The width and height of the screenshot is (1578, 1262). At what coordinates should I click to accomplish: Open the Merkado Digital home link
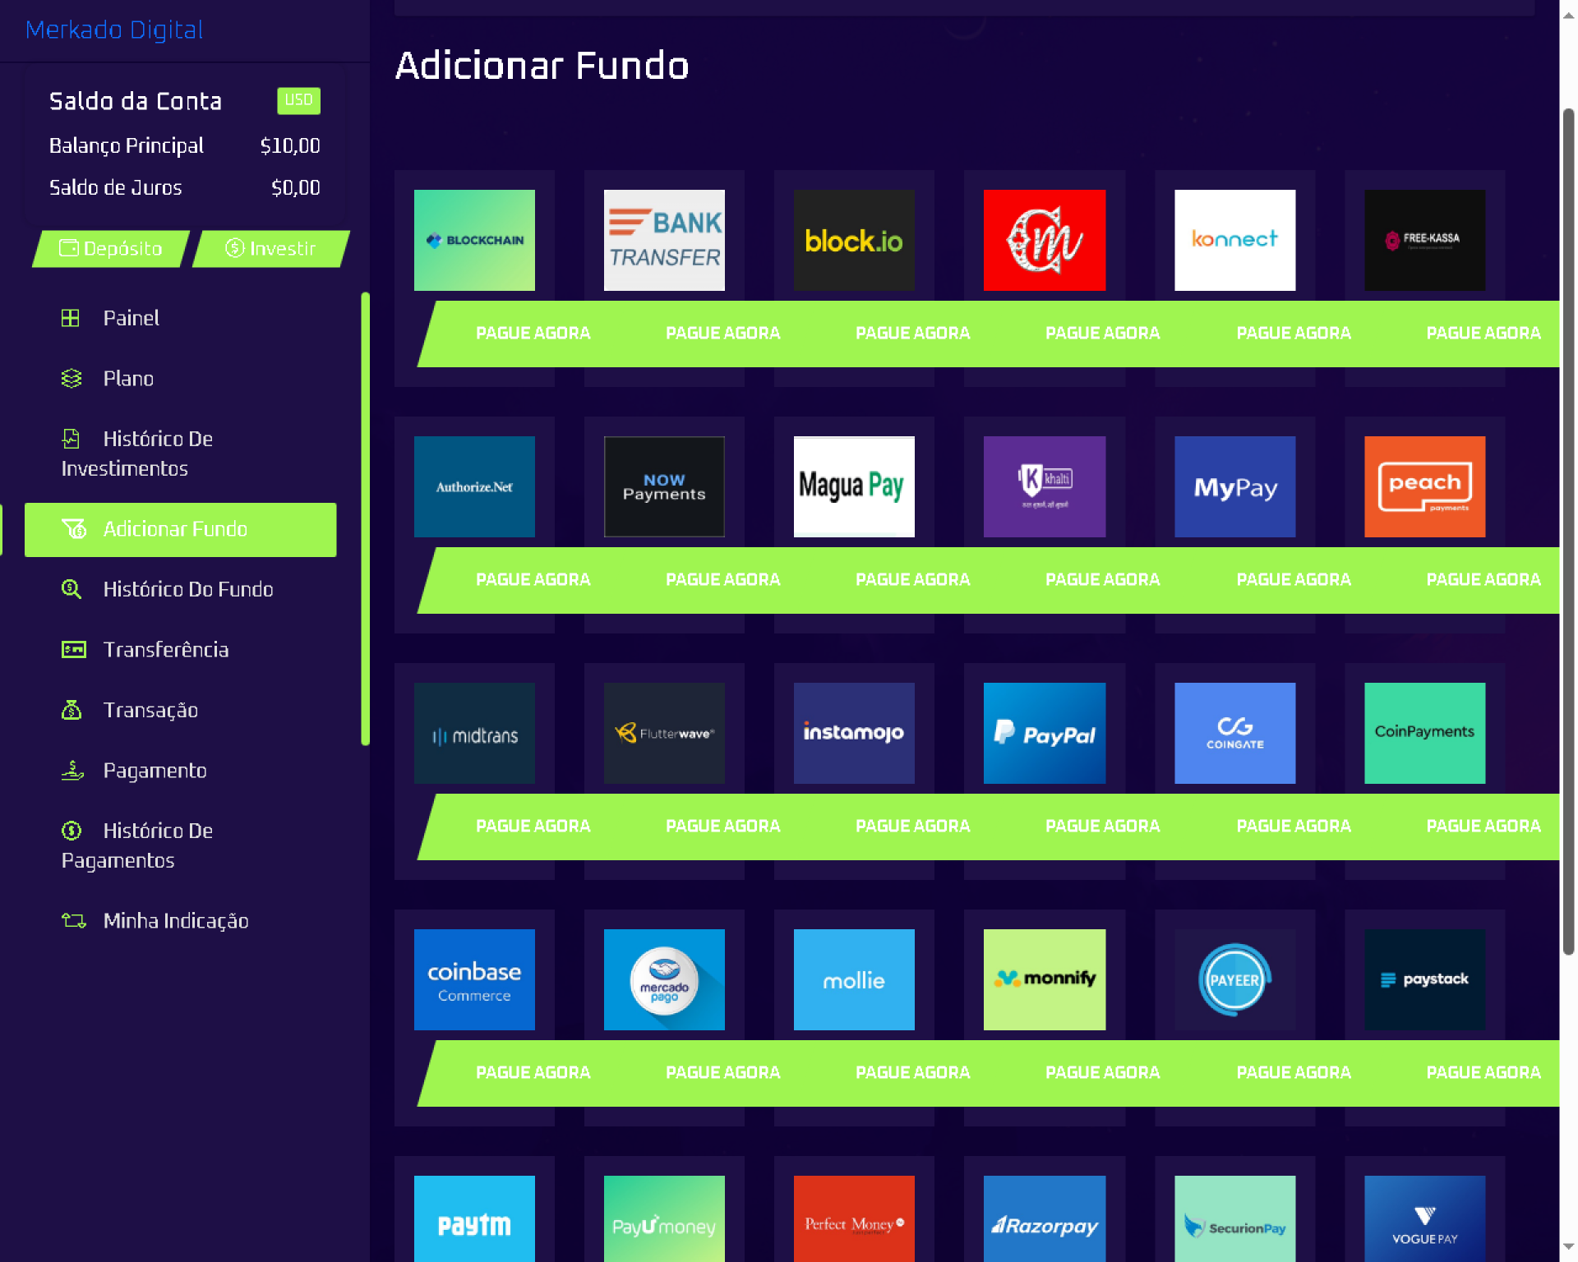[114, 30]
